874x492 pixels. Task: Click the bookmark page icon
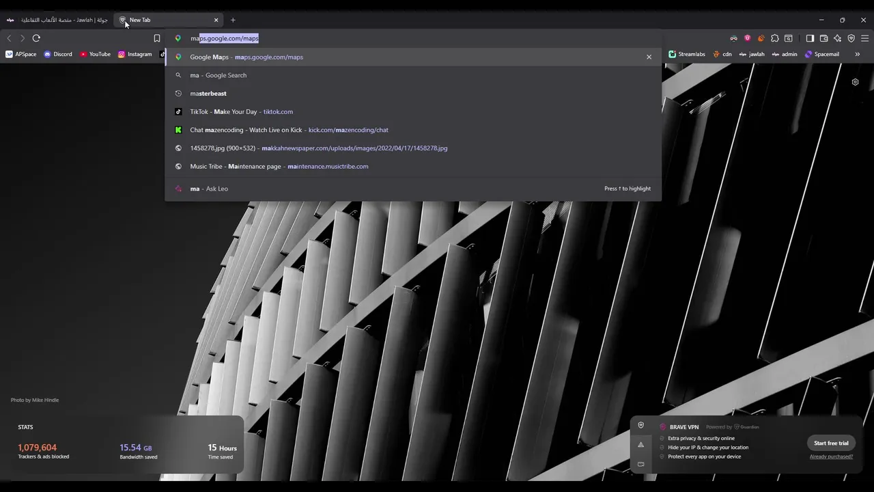[x=157, y=38]
